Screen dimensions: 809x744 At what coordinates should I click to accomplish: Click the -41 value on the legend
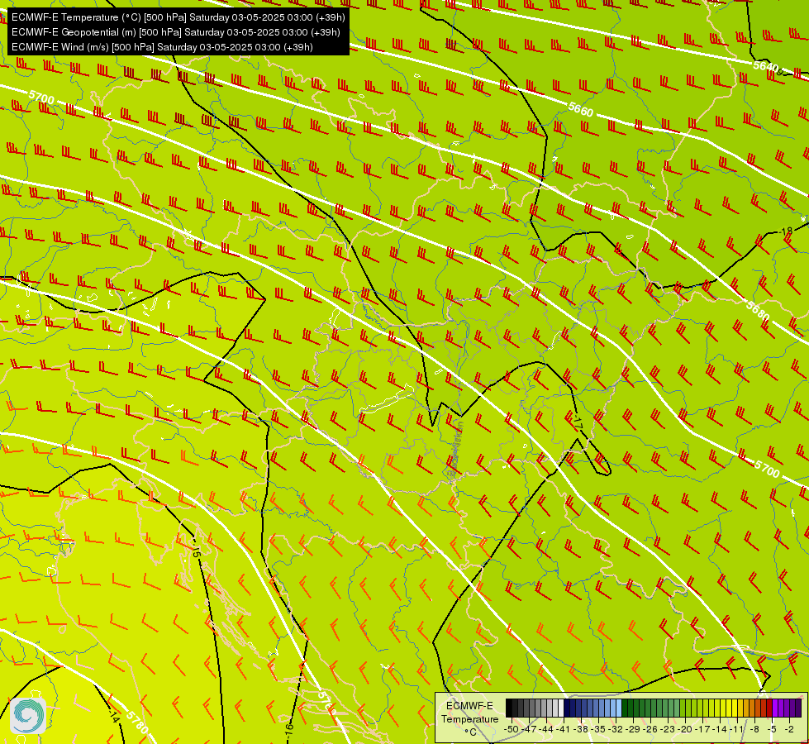564,729
